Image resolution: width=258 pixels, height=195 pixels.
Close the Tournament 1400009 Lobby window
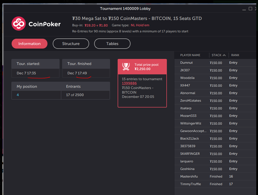[x=255, y=9]
